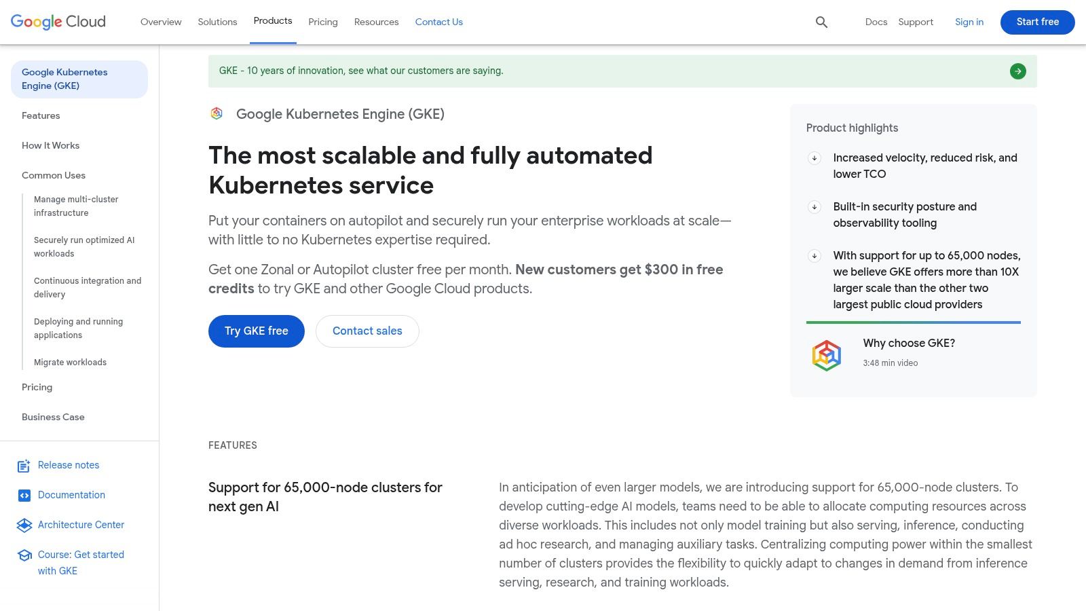Click the 'FEATURES' section label
1086x611 pixels.
click(x=233, y=445)
